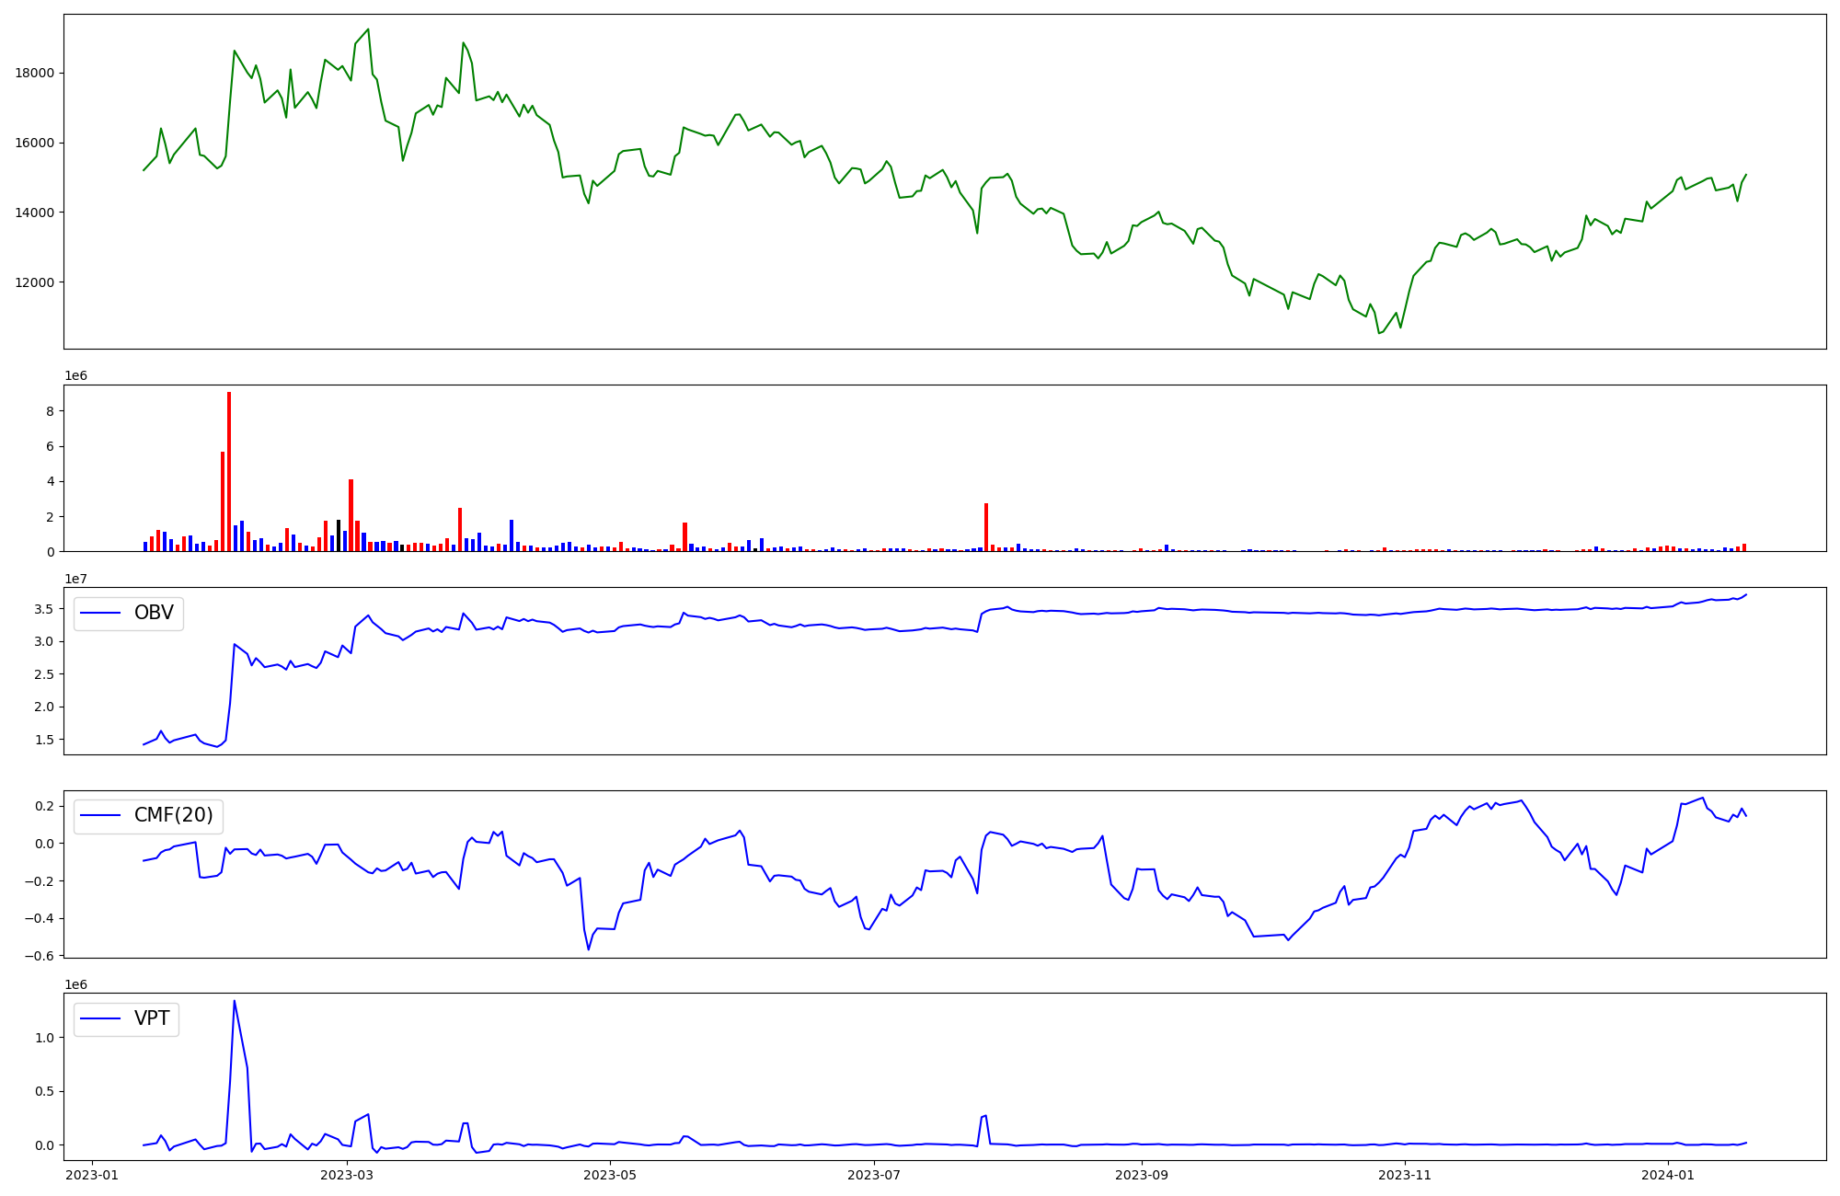Select the 2023-11 date tick label
Screen dimensions: 1840x1196
tap(1405, 1175)
